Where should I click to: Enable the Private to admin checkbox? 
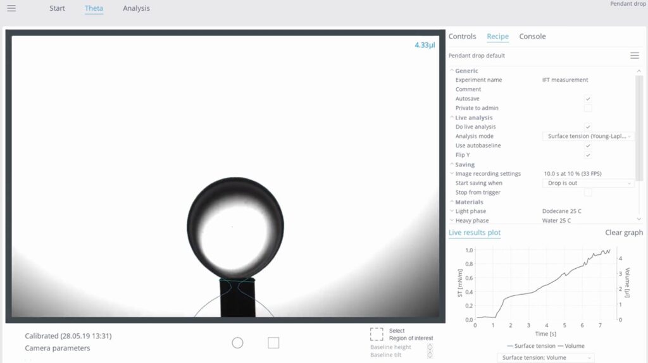tap(588, 108)
